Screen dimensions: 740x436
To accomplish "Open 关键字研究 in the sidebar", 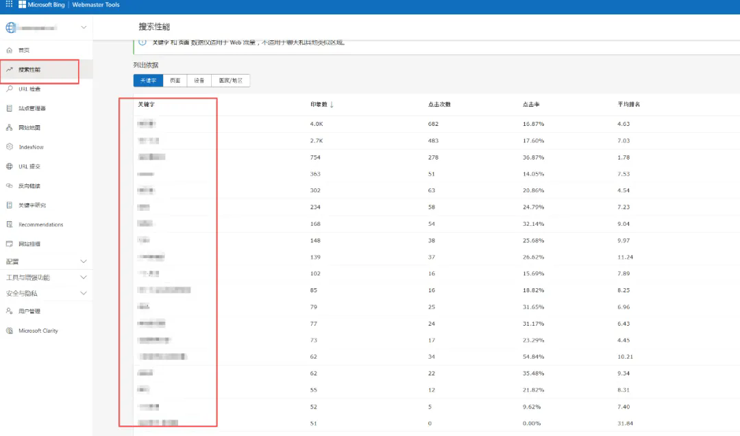I will click(32, 205).
